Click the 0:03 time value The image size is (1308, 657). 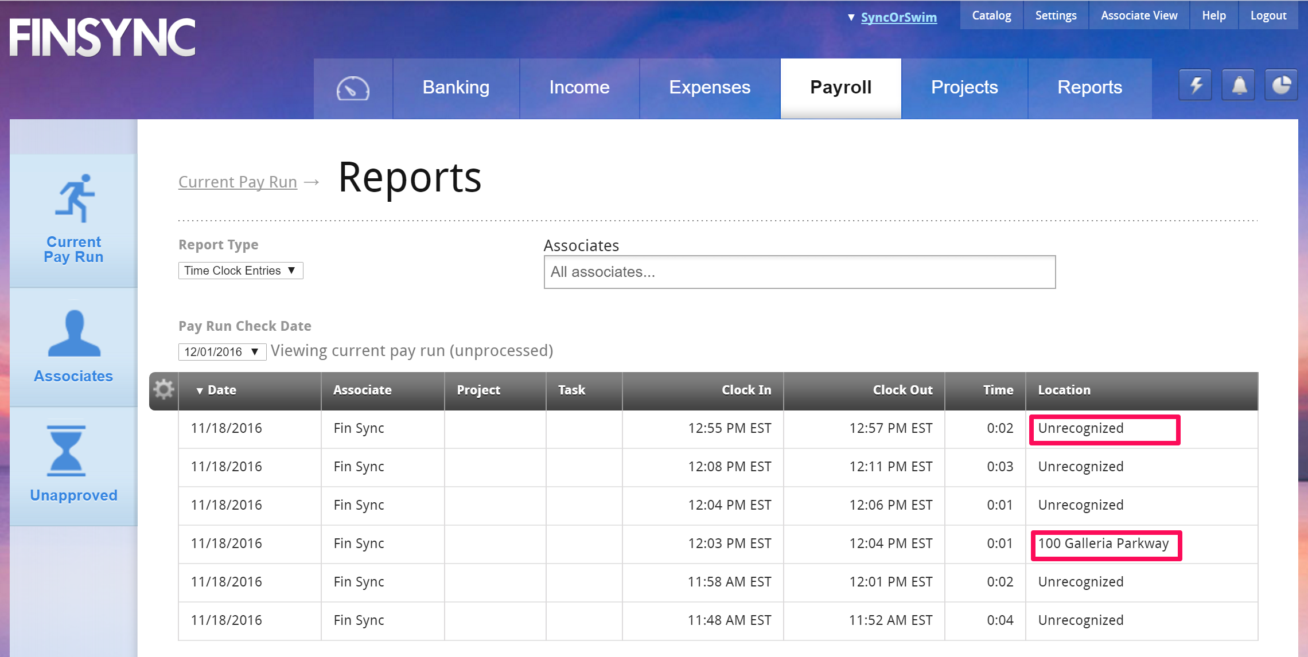click(x=1000, y=467)
